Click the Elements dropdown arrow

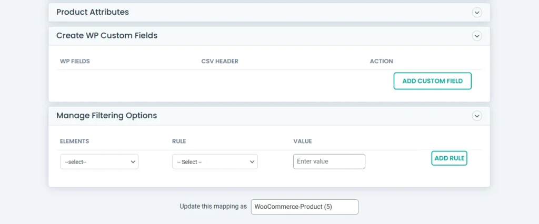click(x=133, y=162)
